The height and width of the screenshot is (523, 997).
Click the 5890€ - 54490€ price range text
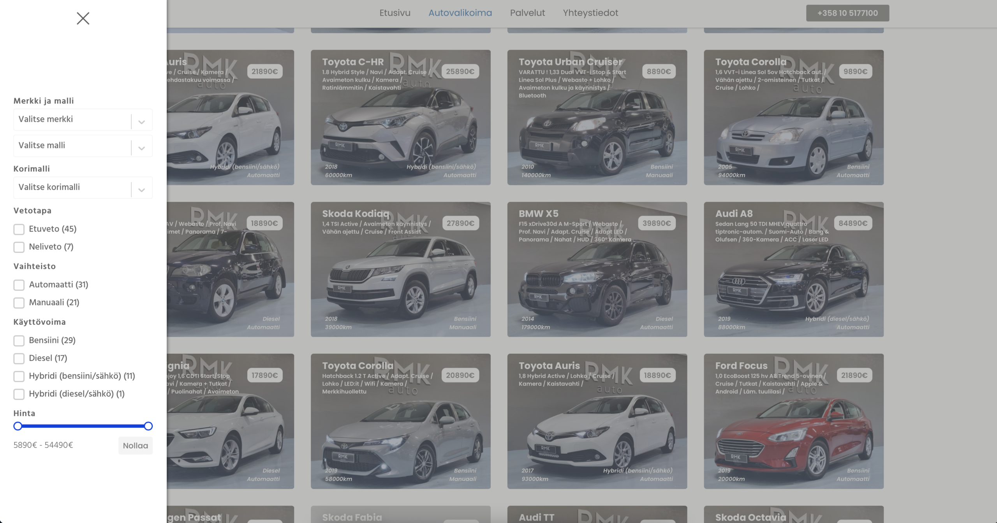(43, 445)
